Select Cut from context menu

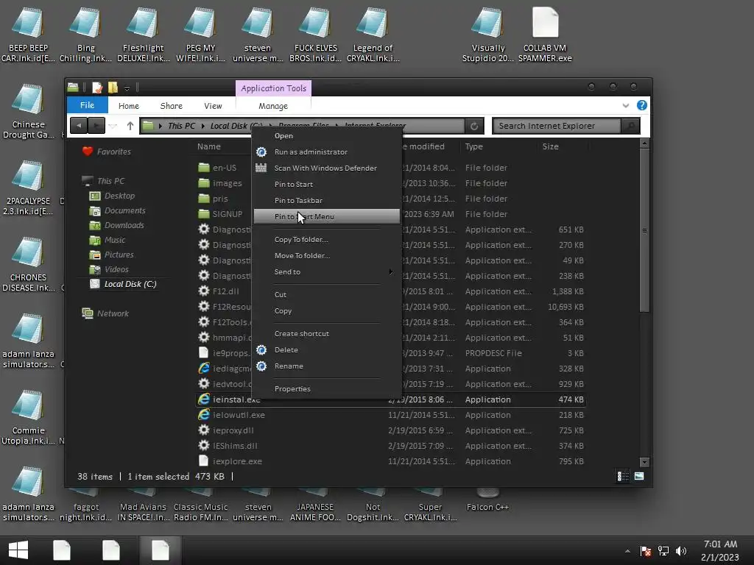(281, 295)
